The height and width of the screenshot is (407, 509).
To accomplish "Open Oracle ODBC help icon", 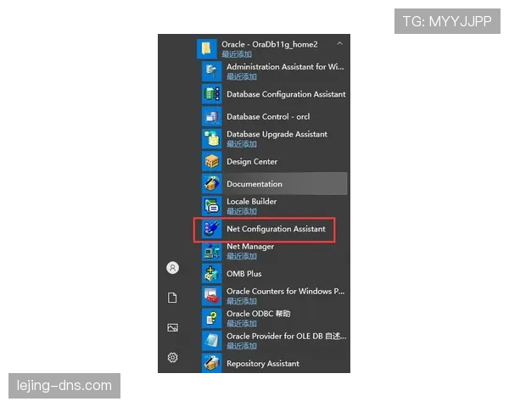I will point(211,318).
